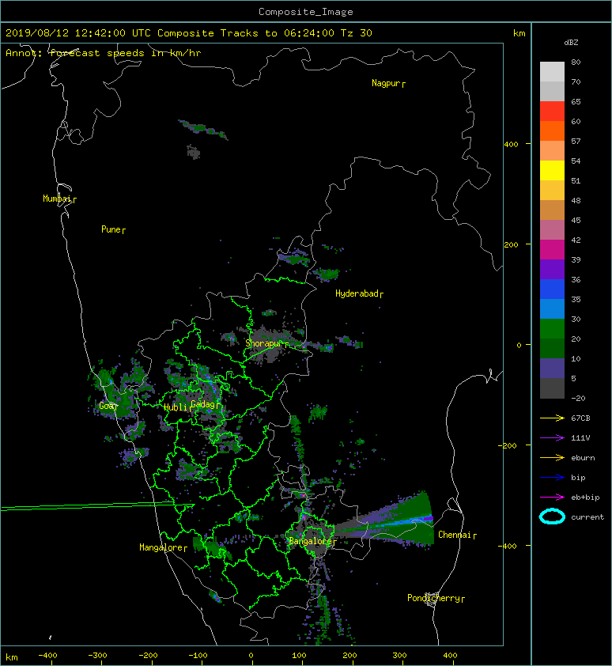Select the Pondicherry city label
612x666 pixels.
(433, 598)
